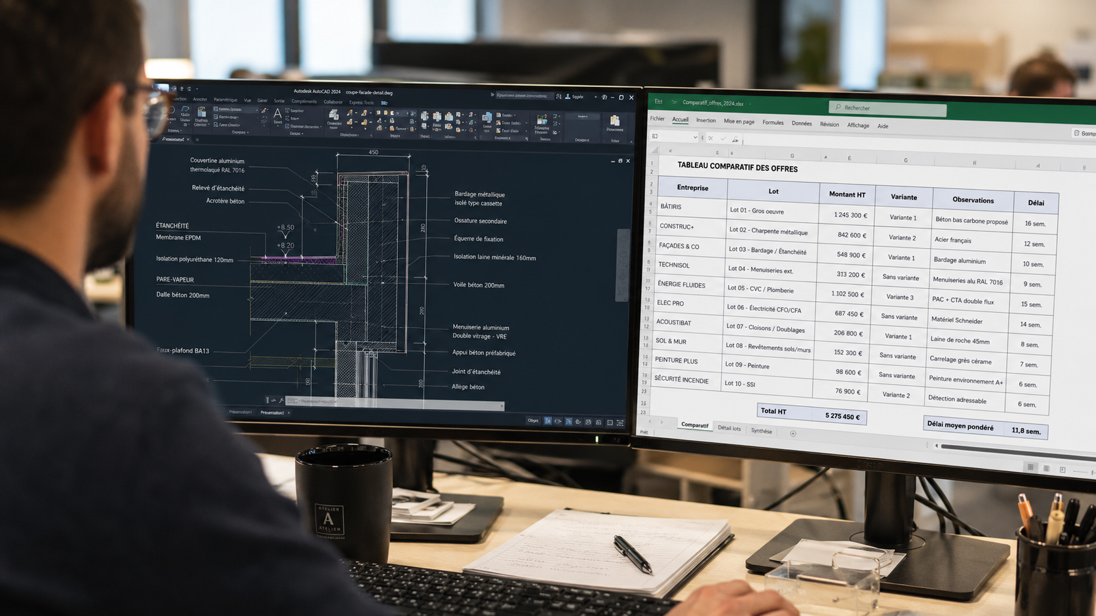Click the cell Lot 01 - Gros oeuvre
Screen dimensions: 1096x616
(x=773, y=211)
